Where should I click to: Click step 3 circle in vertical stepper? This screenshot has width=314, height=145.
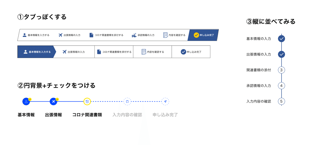point(281,70)
